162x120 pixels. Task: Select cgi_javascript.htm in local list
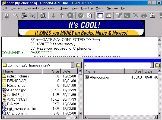[21, 109]
